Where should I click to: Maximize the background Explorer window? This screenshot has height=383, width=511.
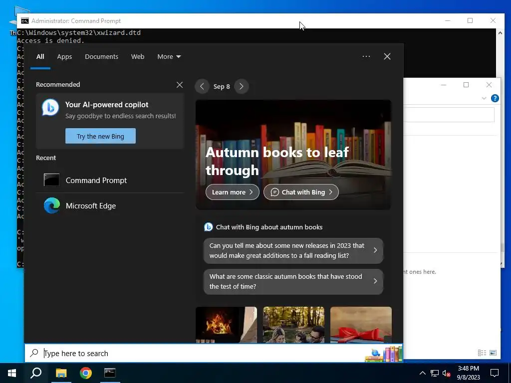466,85
